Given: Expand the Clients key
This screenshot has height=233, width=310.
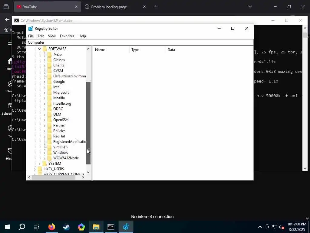Looking at the screenshot, I should (x=44, y=65).
